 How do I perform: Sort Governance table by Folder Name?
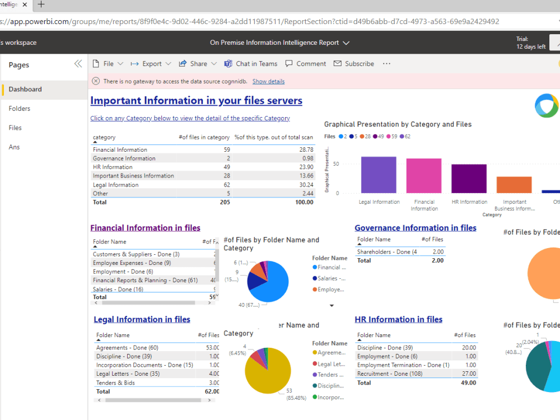click(360, 244)
